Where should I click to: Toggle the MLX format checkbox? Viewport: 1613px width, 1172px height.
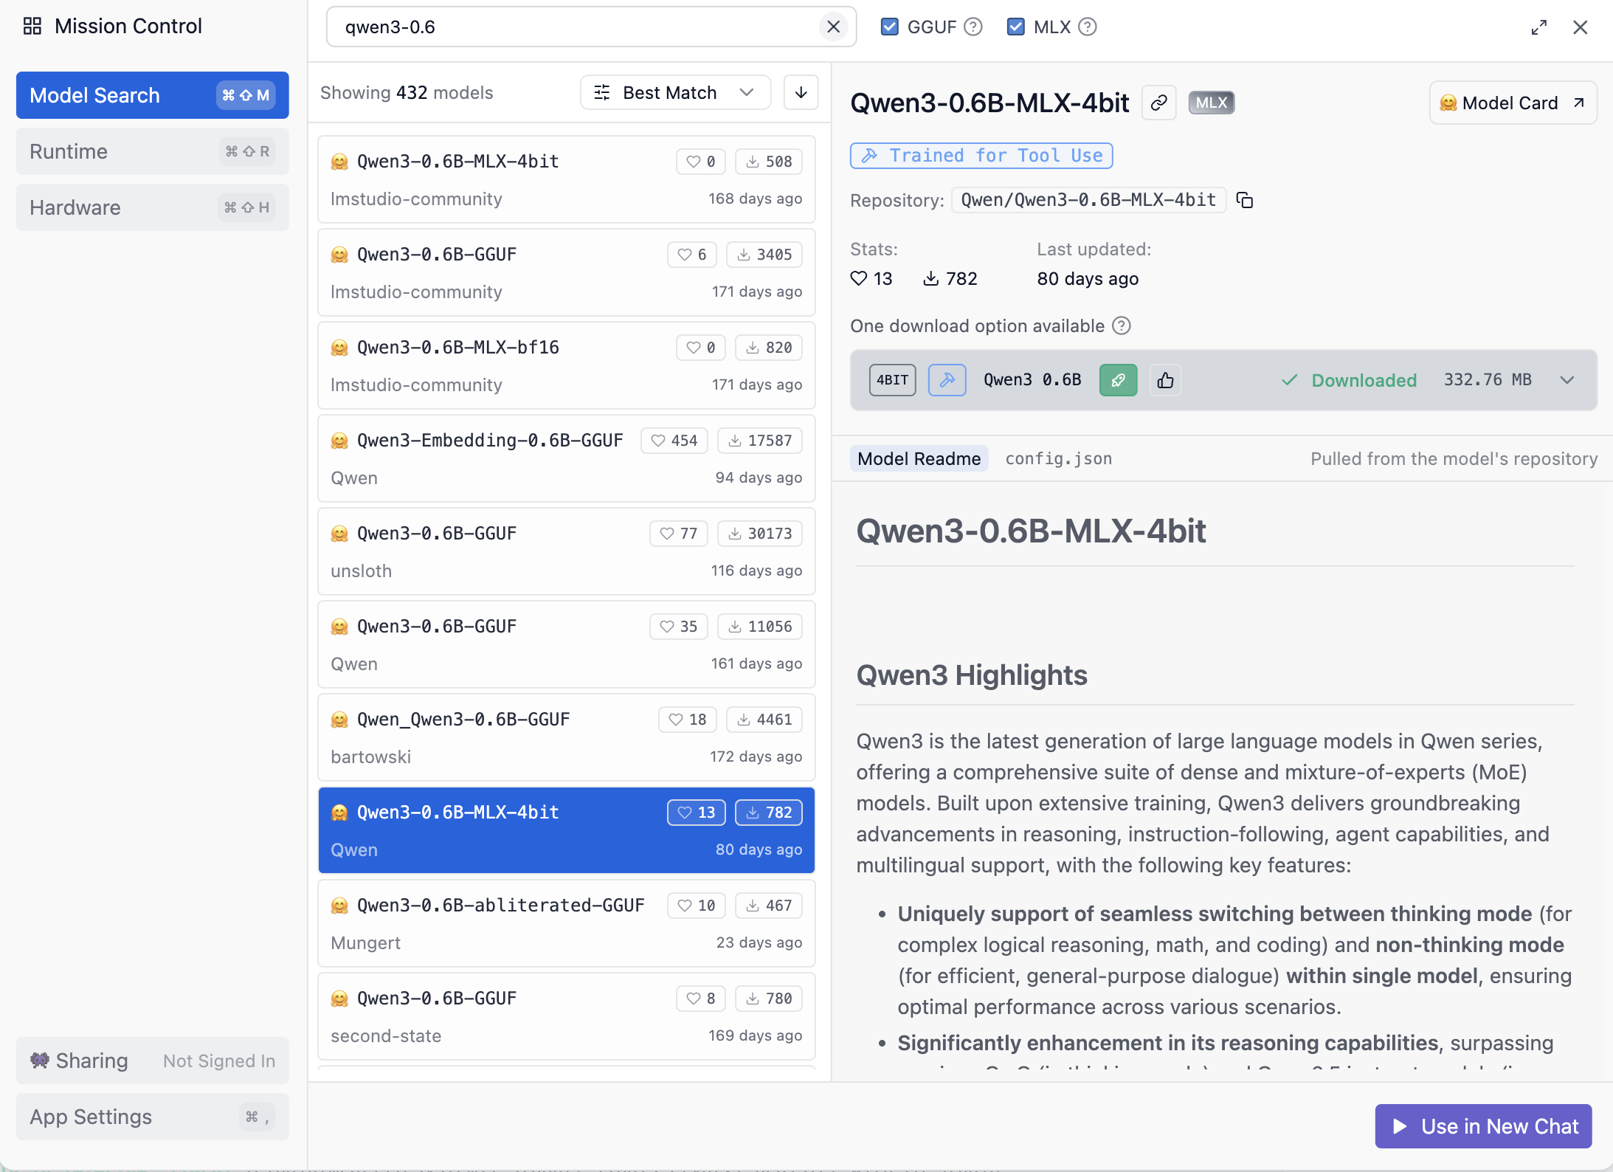(x=1016, y=27)
